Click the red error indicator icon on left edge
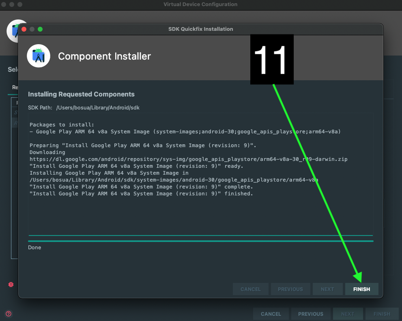This screenshot has height=321, width=402. coord(11,285)
